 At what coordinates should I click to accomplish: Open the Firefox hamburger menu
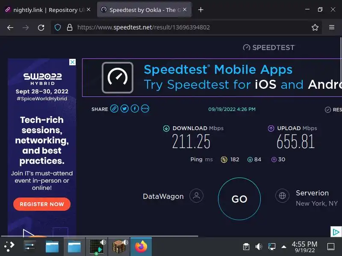(x=332, y=27)
